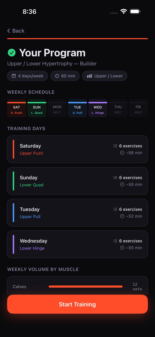Open the Saturday Upper Push training card

(x=77, y=149)
